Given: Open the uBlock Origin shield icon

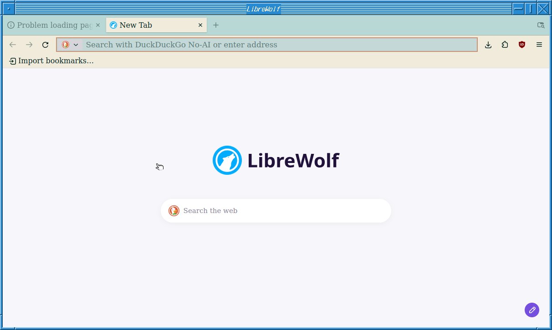Looking at the screenshot, I should pos(522,45).
